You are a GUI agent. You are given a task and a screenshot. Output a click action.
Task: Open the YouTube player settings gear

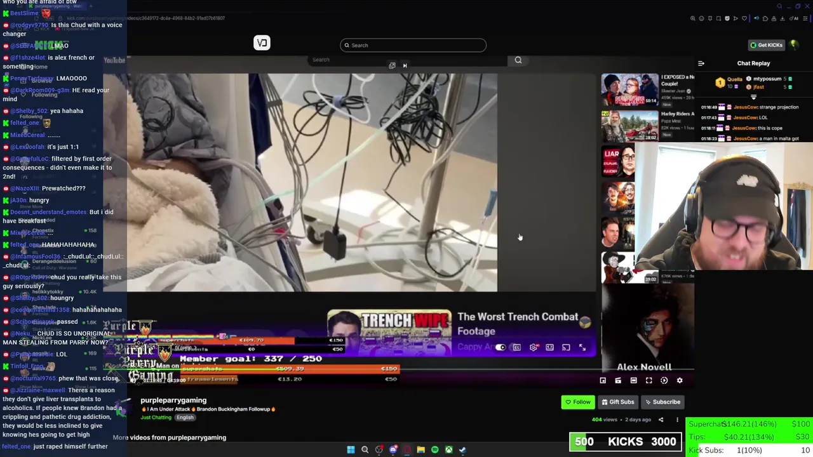click(534, 347)
